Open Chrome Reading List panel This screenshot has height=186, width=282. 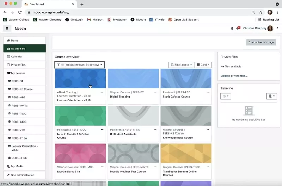(x=268, y=20)
